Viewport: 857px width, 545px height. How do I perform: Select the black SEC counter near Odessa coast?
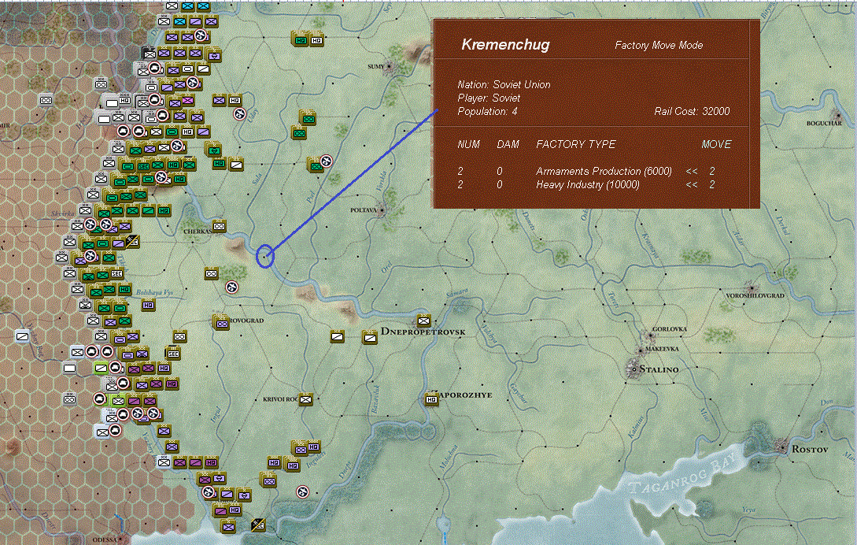(x=258, y=525)
